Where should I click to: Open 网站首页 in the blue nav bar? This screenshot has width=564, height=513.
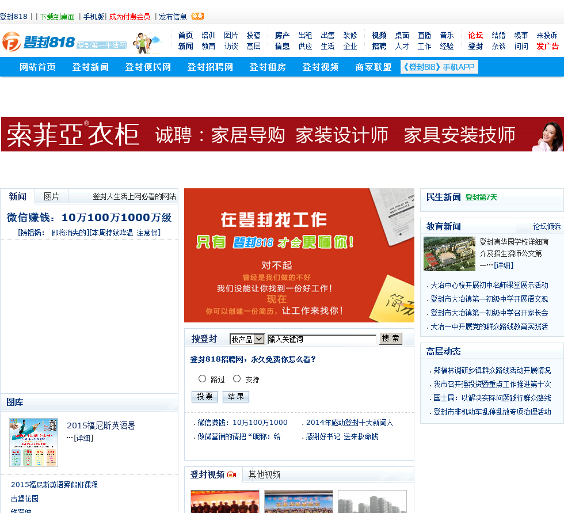(x=37, y=67)
